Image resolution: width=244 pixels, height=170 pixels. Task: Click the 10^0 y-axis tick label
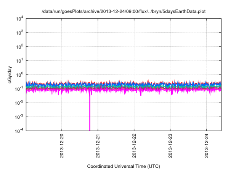tap(19, 75)
